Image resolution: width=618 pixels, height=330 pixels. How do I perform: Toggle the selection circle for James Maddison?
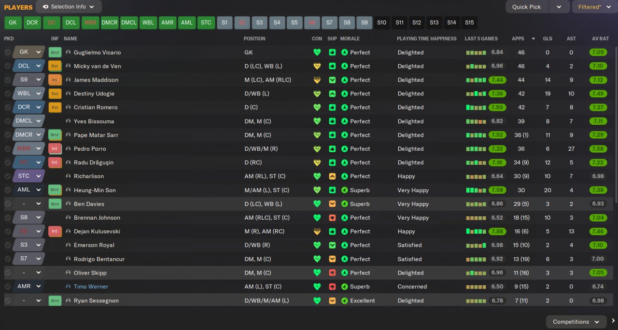point(8,80)
